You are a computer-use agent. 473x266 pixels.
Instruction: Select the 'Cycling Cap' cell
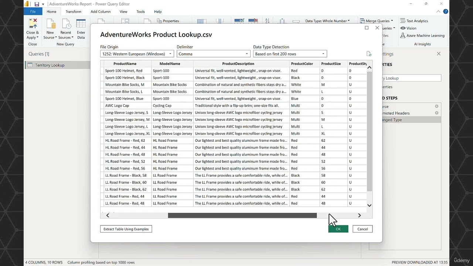tap(173, 106)
